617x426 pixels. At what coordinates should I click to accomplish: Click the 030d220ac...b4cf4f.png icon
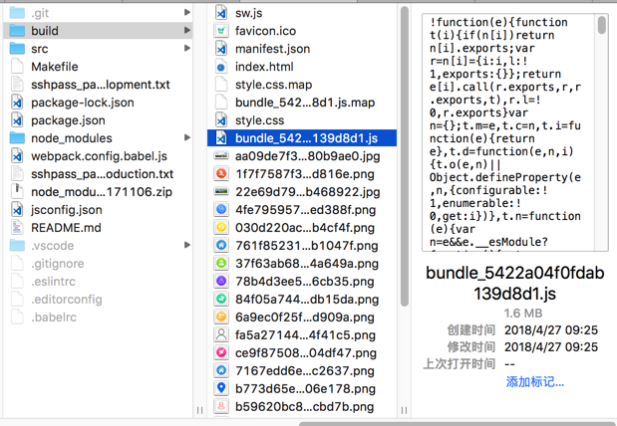[x=221, y=228]
